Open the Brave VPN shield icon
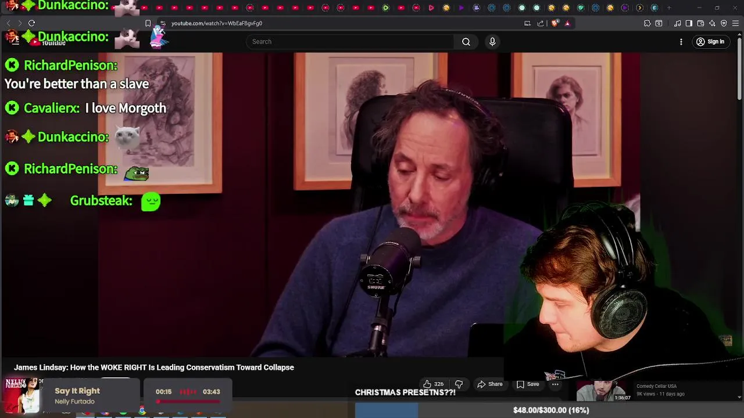Viewport: 744px width, 418px height. click(724, 23)
